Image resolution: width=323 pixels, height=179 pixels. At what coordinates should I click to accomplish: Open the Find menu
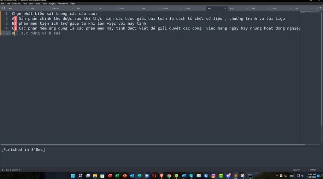(x=25, y=3)
